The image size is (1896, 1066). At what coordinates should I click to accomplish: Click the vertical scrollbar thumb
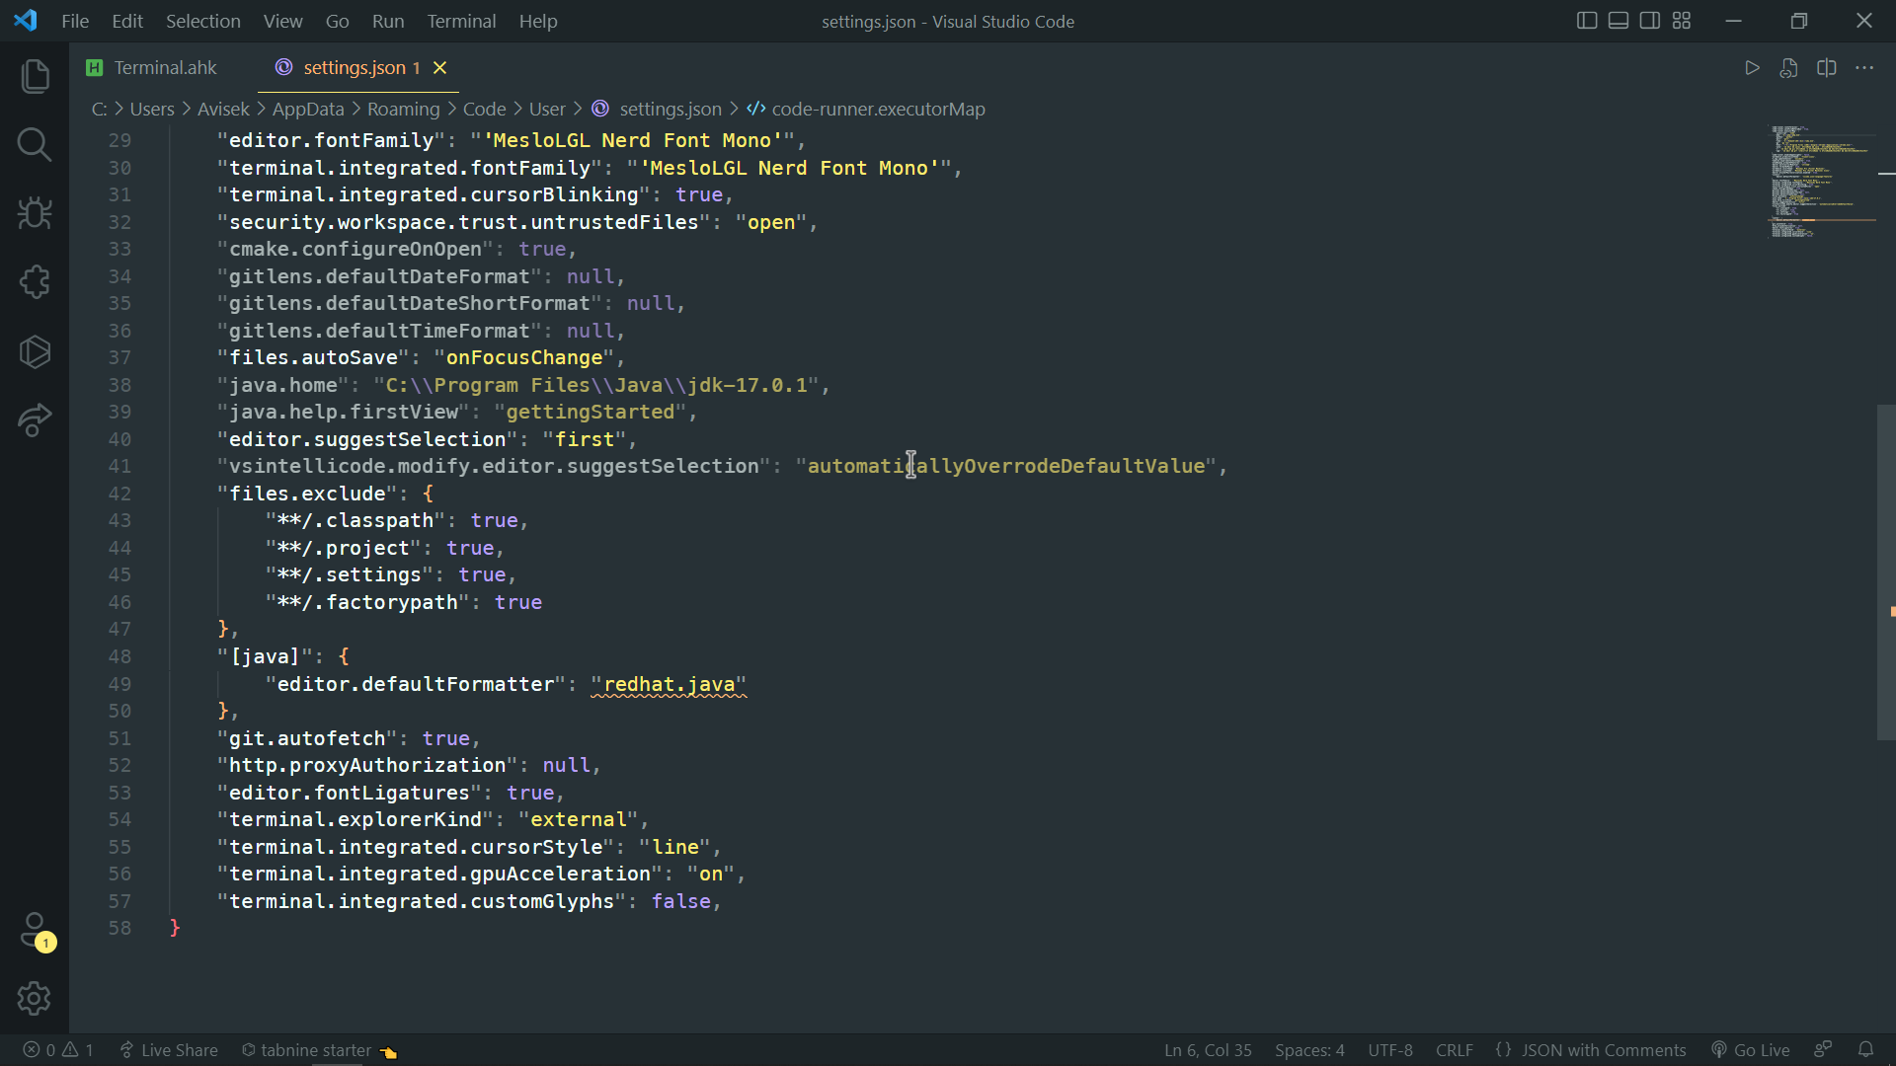point(1885,572)
